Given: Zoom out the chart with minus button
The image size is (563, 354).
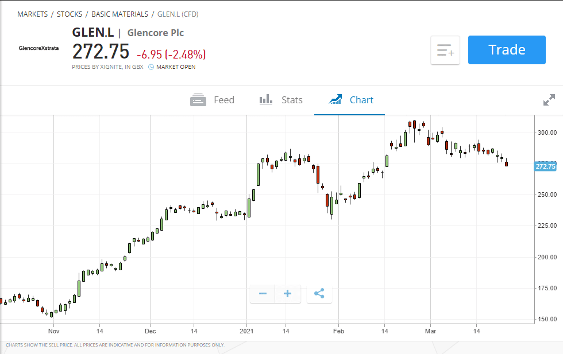Looking at the screenshot, I should (263, 294).
